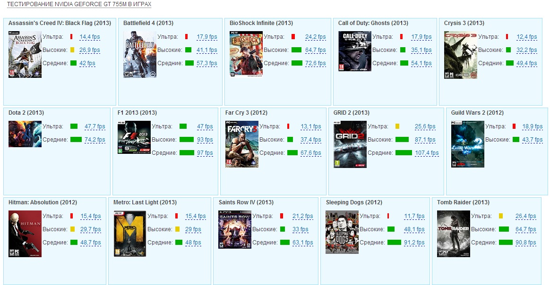Open the 93 fps link for F1 2013
The width and height of the screenshot is (550, 285).
point(205,140)
